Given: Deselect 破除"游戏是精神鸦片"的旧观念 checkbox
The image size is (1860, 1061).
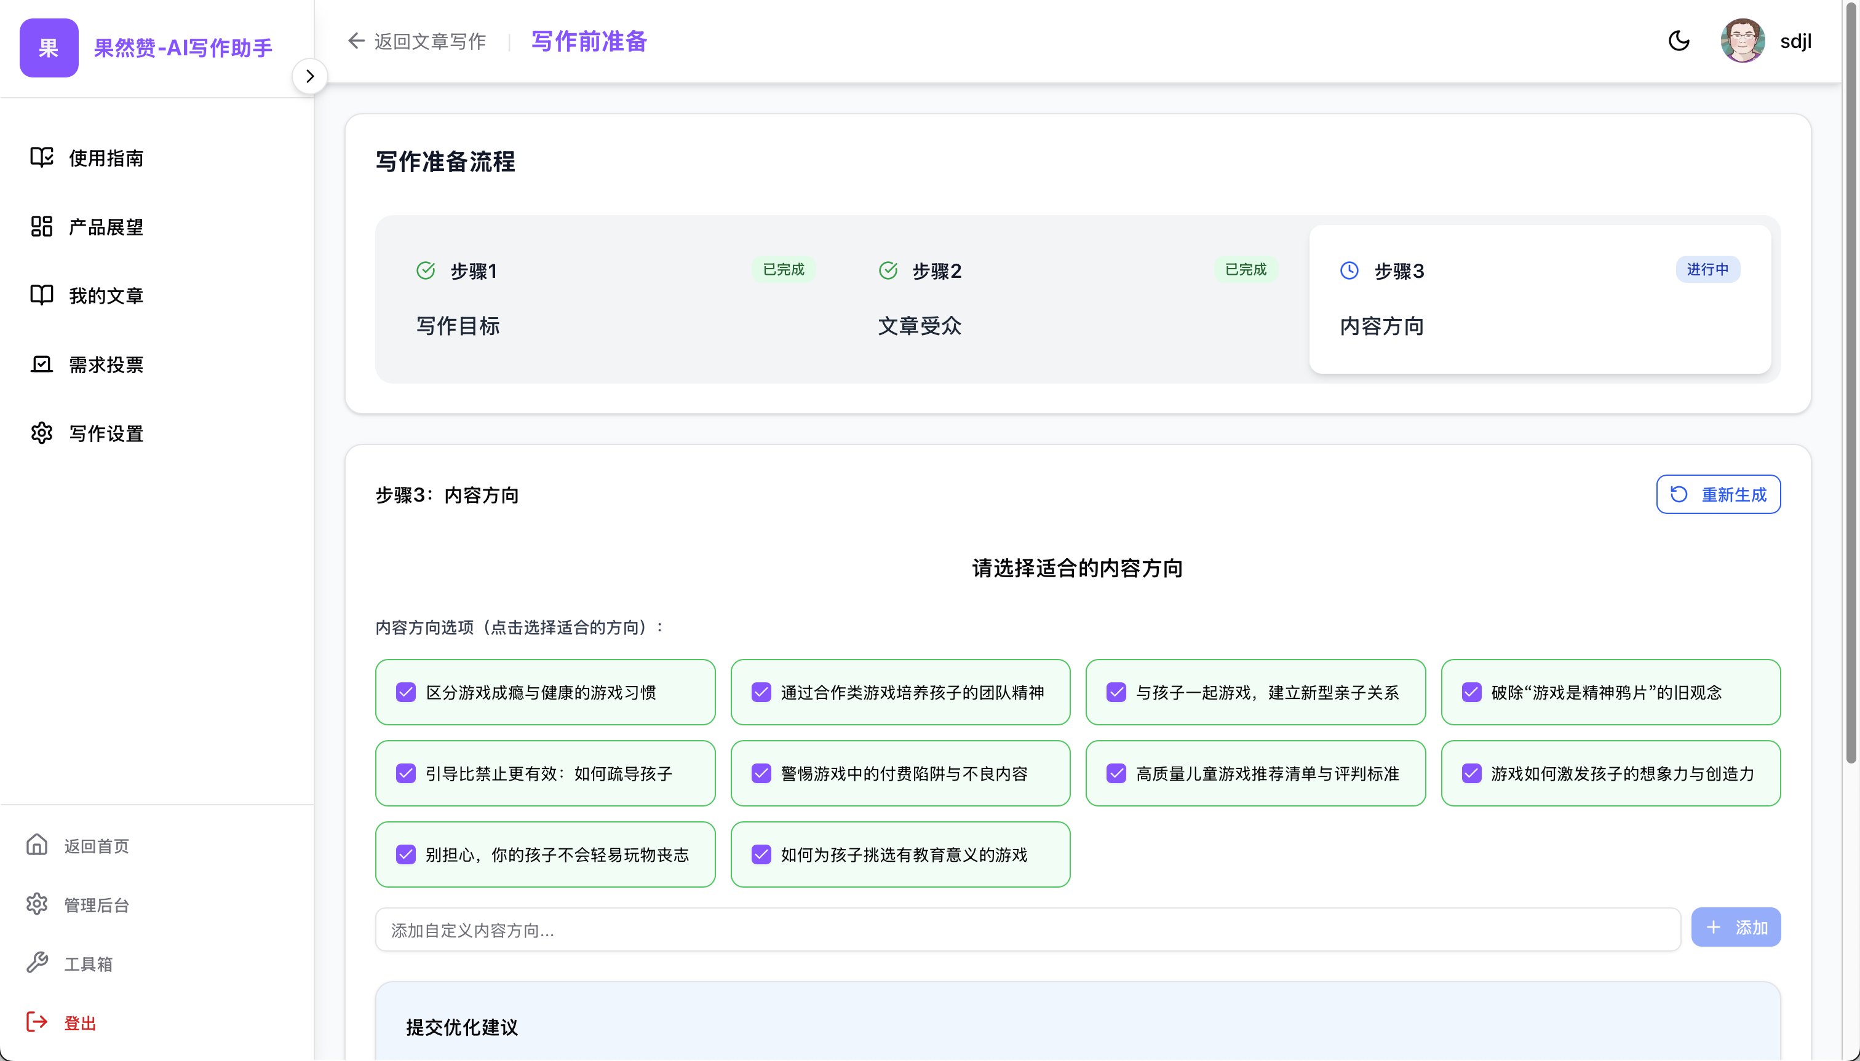Looking at the screenshot, I should coord(1471,692).
